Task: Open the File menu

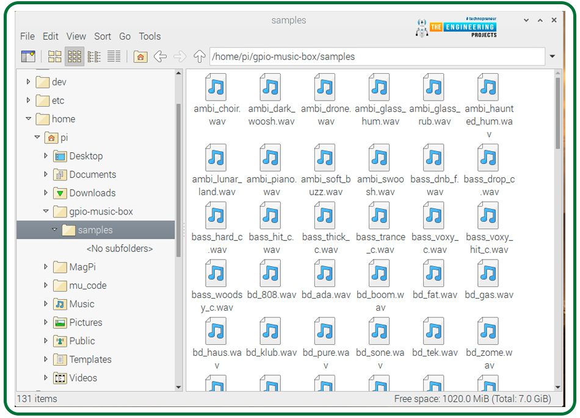Action: 27,36
